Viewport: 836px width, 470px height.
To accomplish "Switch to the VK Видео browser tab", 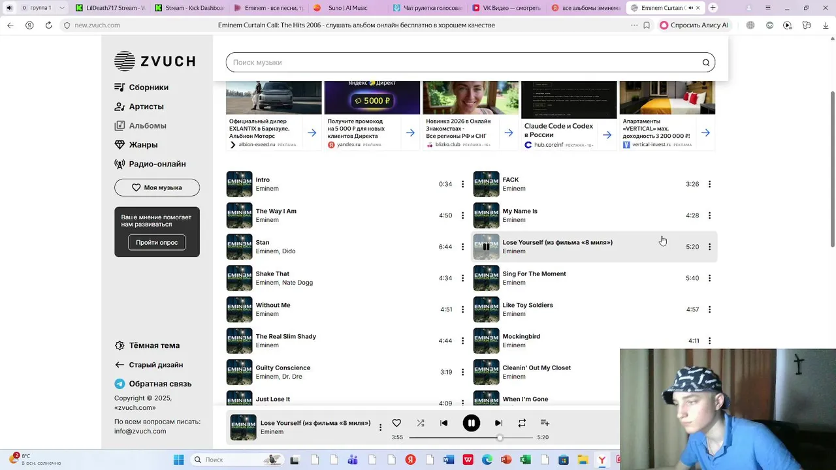I will click(508, 8).
